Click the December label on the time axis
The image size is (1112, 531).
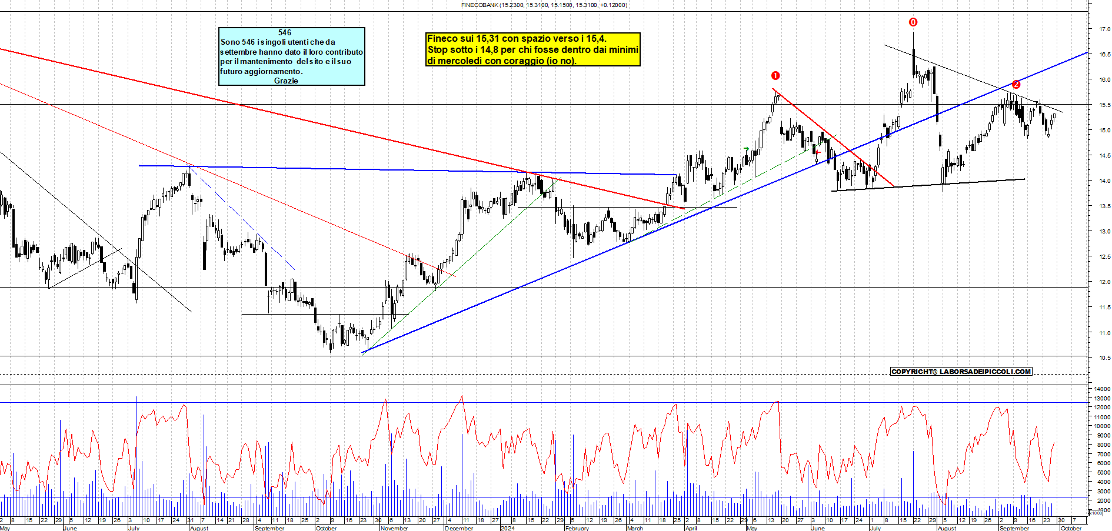click(x=459, y=528)
